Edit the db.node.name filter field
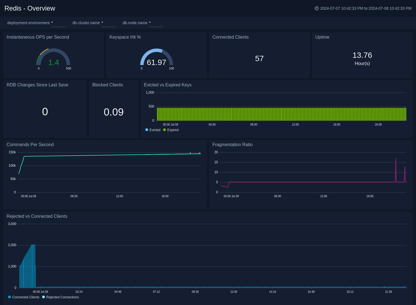The image size is (416, 305). click(156, 23)
